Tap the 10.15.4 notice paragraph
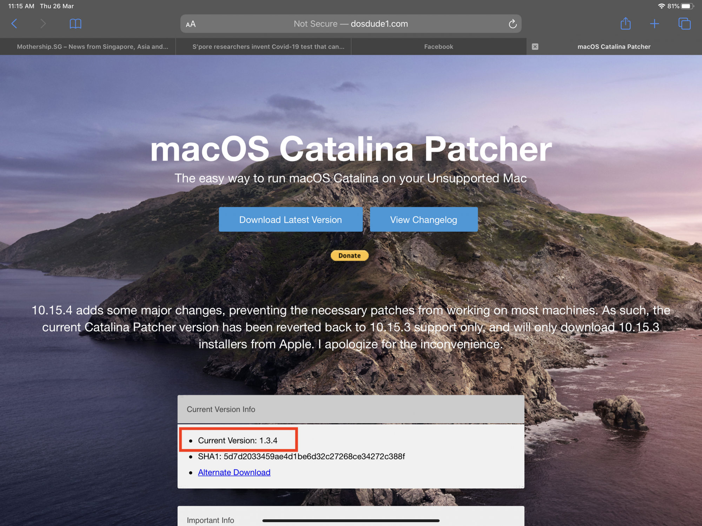The height and width of the screenshot is (526, 702). 351,327
